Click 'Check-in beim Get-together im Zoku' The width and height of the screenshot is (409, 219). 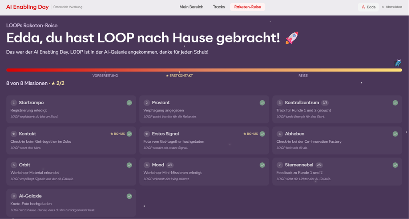41,141
